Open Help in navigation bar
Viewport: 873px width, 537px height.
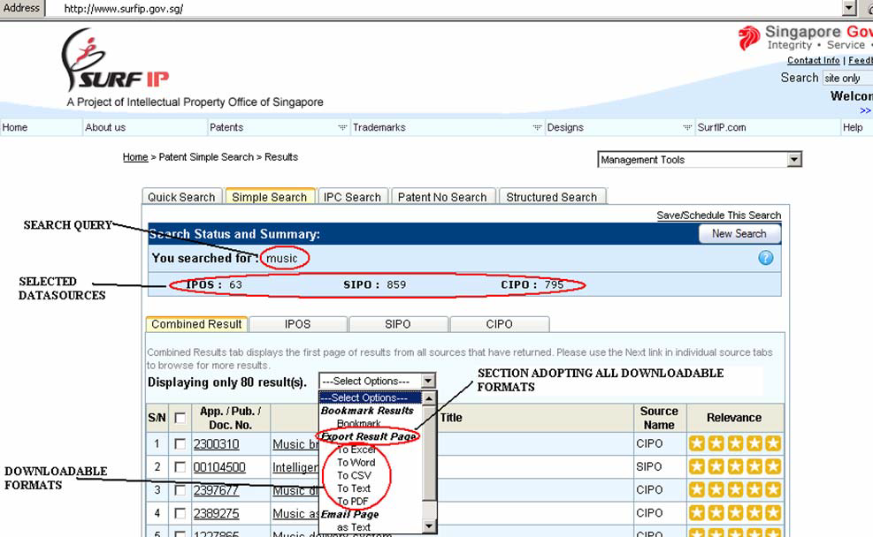[853, 127]
